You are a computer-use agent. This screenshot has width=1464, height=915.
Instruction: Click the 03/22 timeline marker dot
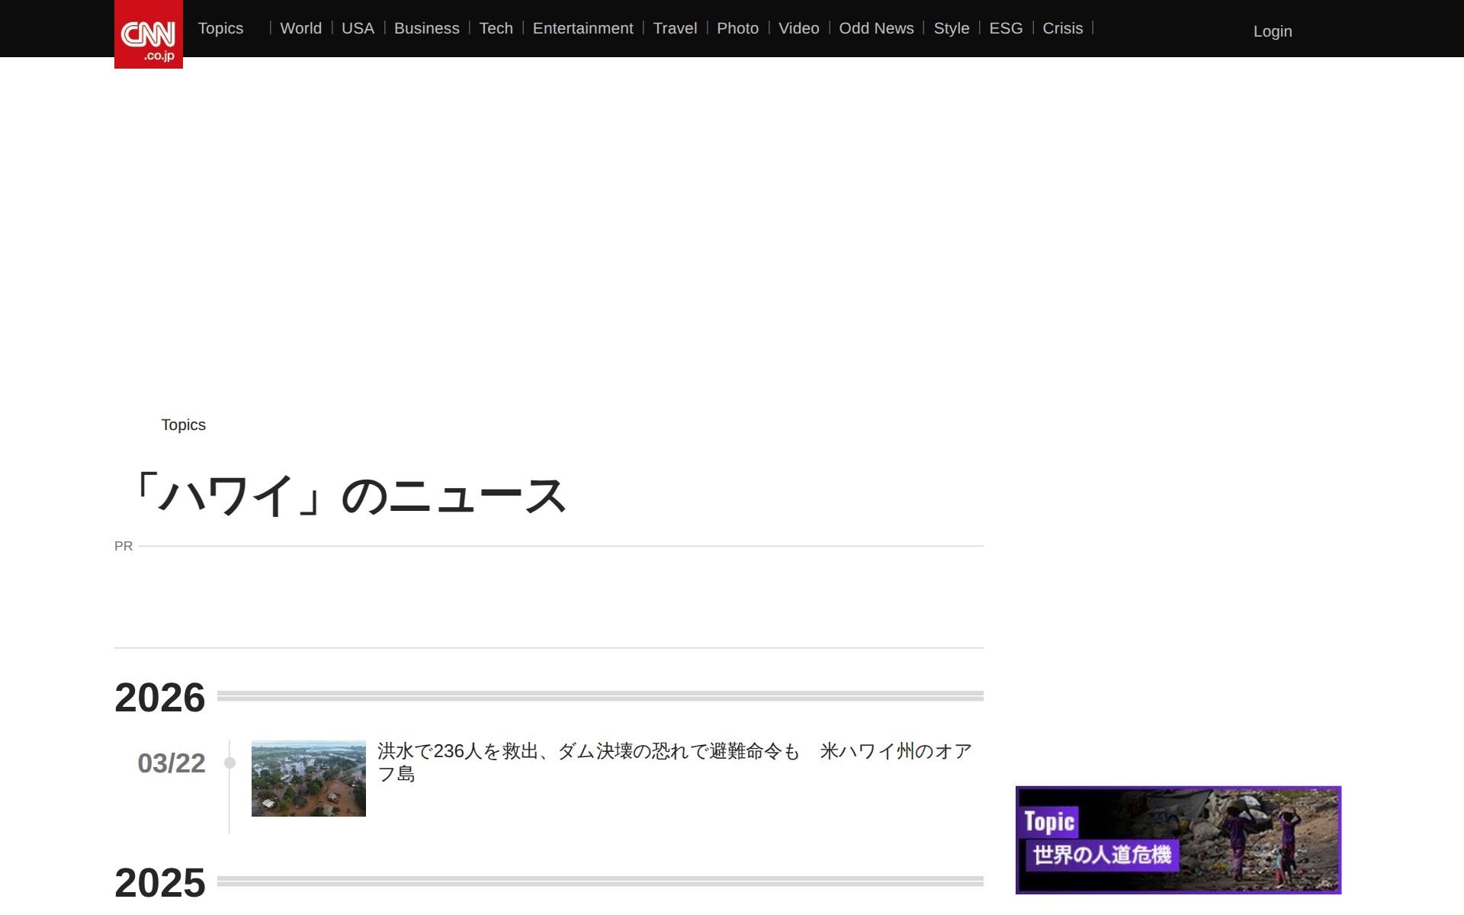click(x=230, y=762)
